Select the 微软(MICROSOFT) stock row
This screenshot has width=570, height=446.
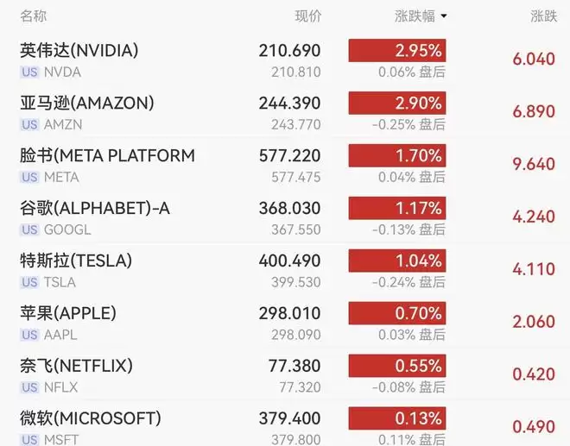click(x=285, y=424)
